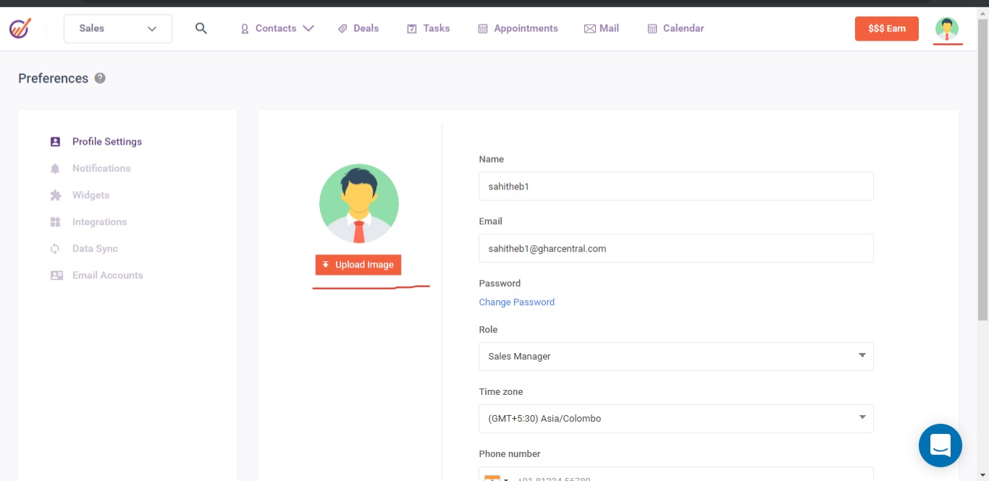Click the Widgets puzzle icon

pyautogui.click(x=56, y=195)
